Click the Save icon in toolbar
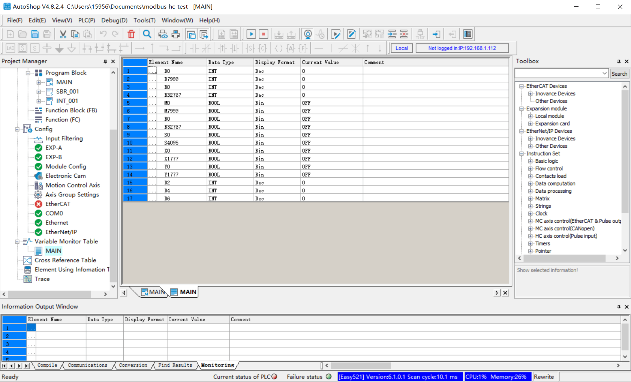 [35, 34]
